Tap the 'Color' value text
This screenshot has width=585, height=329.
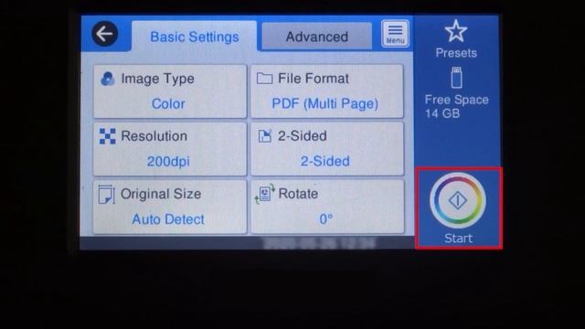[168, 103]
